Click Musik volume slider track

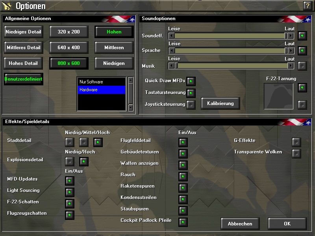click(233, 66)
